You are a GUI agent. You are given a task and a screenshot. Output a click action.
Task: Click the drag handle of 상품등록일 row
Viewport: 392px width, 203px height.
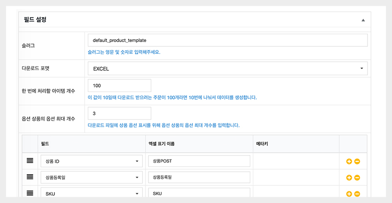[x=30, y=177]
